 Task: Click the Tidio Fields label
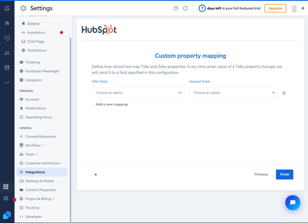pos(100,82)
